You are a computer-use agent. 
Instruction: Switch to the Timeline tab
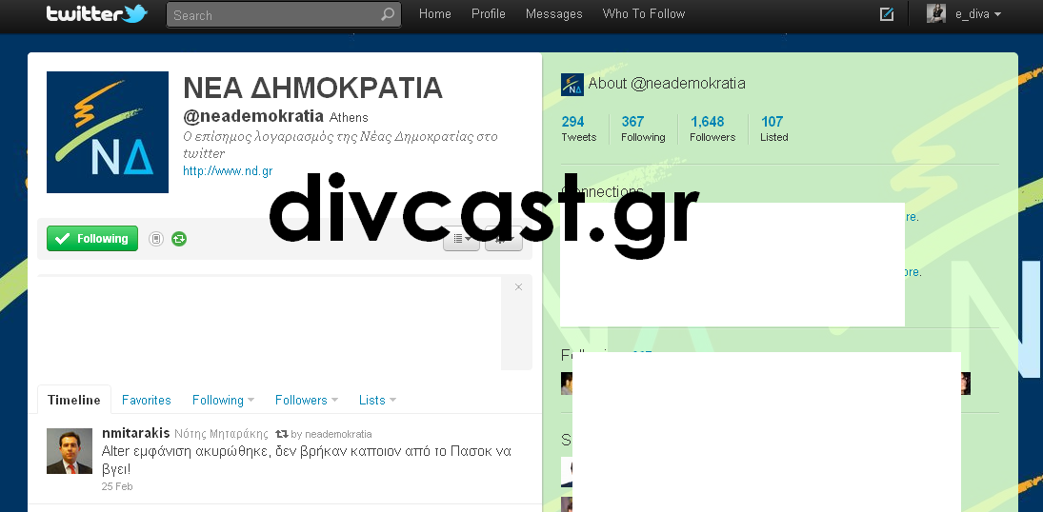pyautogui.click(x=74, y=401)
